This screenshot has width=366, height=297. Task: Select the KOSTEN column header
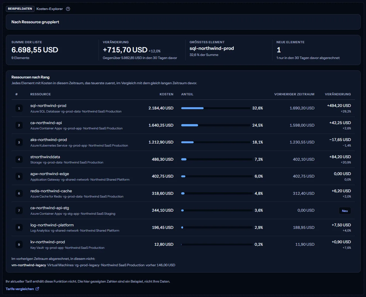(x=167, y=94)
